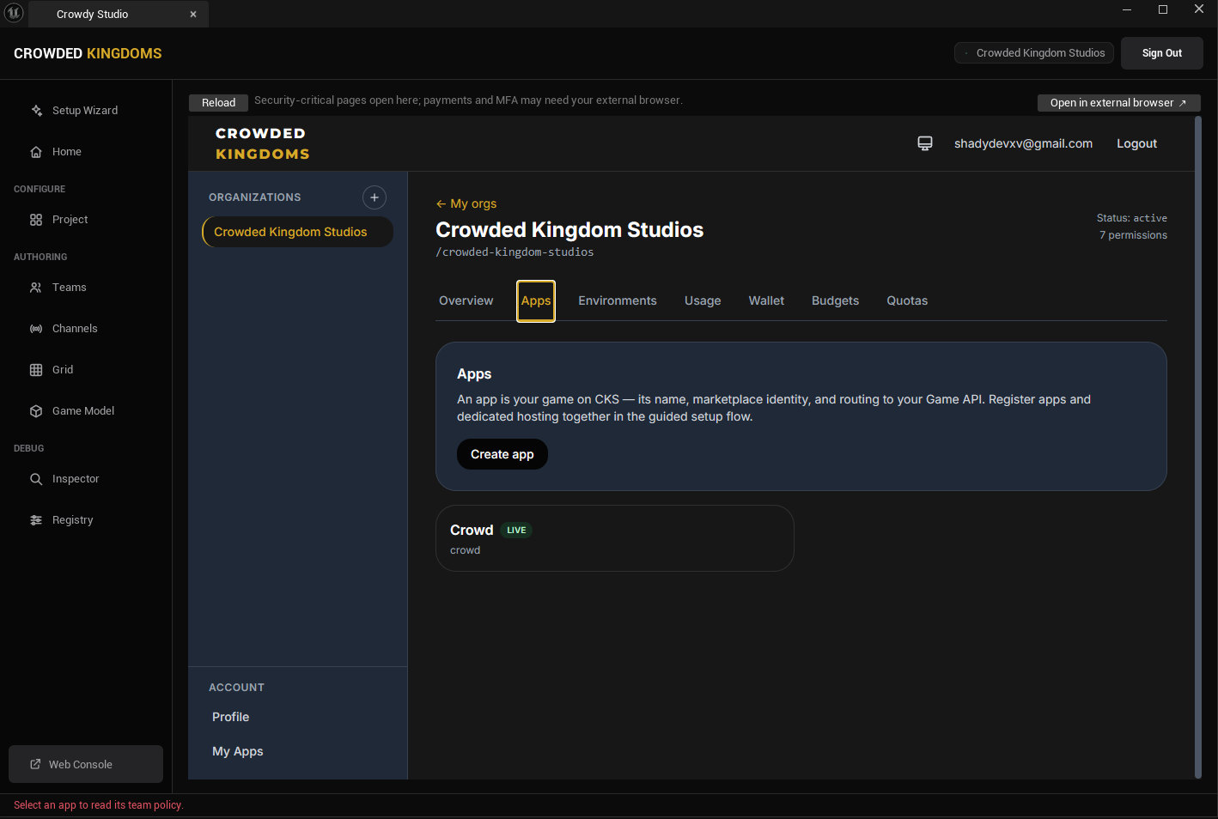Click the Create app button

pos(502,454)
